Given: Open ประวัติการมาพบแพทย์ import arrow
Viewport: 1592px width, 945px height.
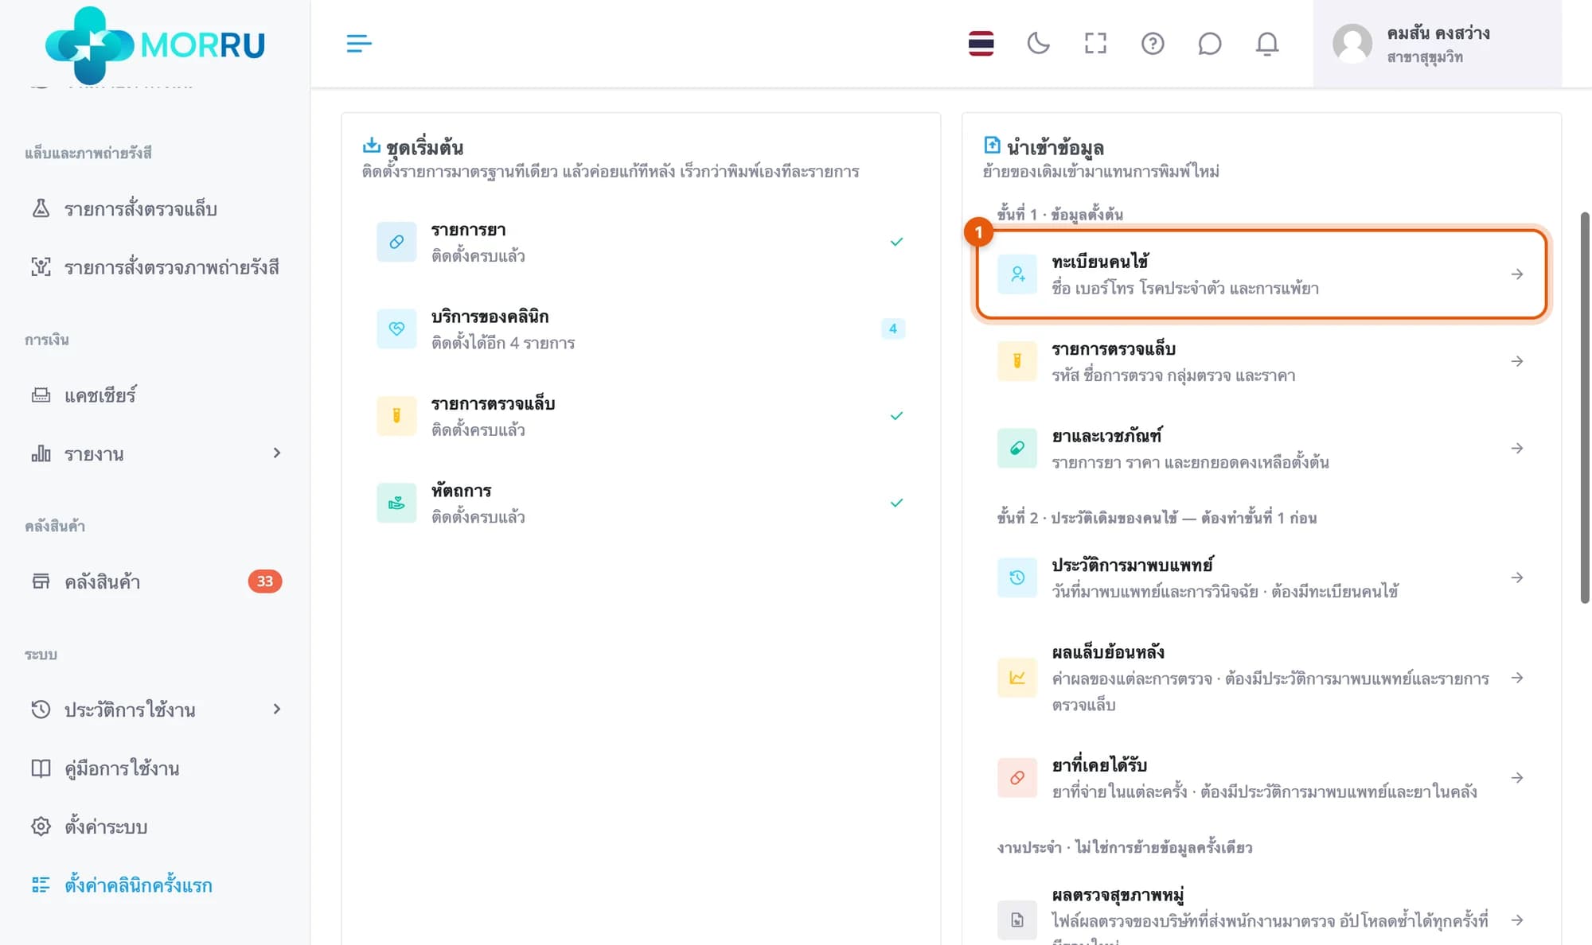Looking at the screenshot, I should (1516, 577).
